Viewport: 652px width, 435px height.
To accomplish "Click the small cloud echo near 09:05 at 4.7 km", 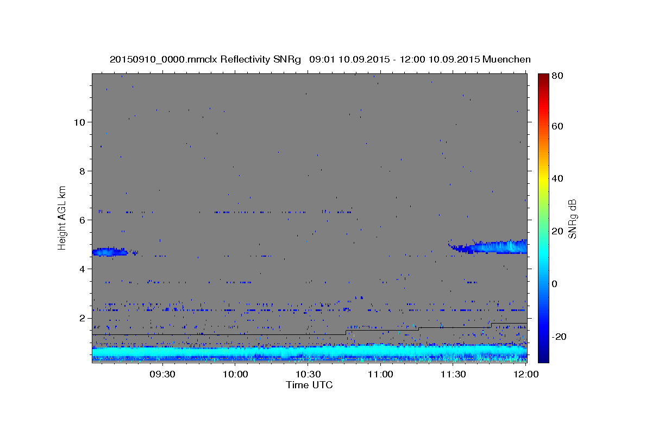I will point(111,251).
